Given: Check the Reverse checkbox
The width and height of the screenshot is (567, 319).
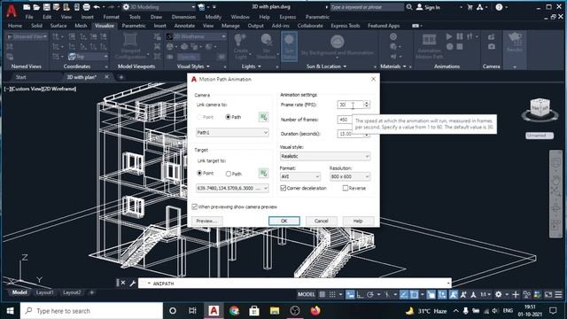Looking at the screenshot, I should (x=346, y=188).
